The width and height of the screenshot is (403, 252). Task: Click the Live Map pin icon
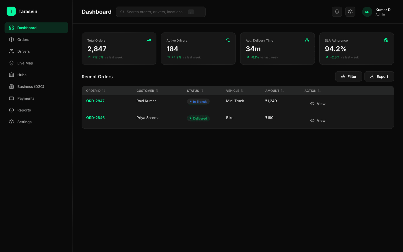pyautogui.click(x=11, y=63)
